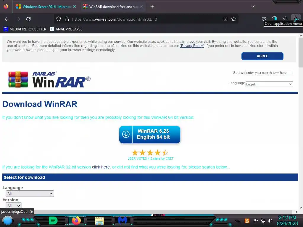Close the Windows Server 2016 tab
Image resolution: width=303 pixels, height=227 pixels.
click(x=74, y=7)
